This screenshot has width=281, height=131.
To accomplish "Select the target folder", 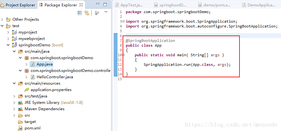I will point(30,122).
